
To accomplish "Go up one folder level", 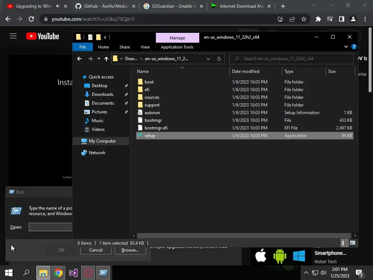I will point(106,59).
